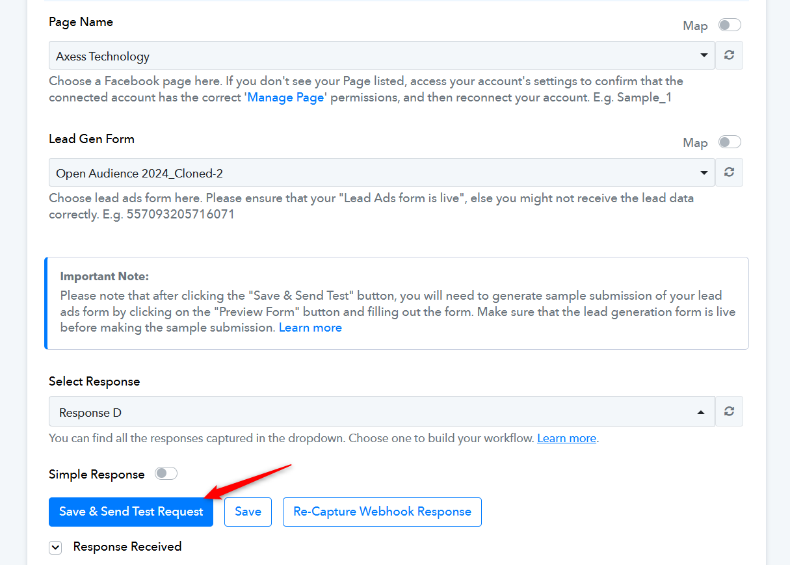The width and height of the screenshot is (790, 565).
Task: Click the Response Received label
Action: 127,547
